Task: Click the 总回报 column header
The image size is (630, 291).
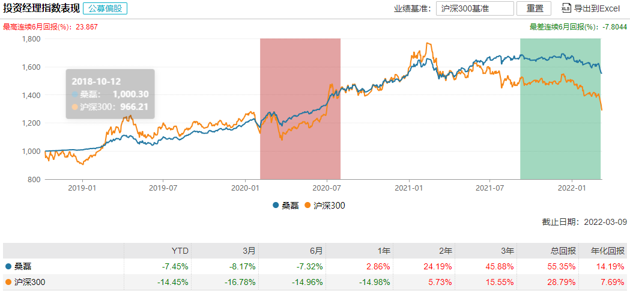Action: (x=564, y=250)
